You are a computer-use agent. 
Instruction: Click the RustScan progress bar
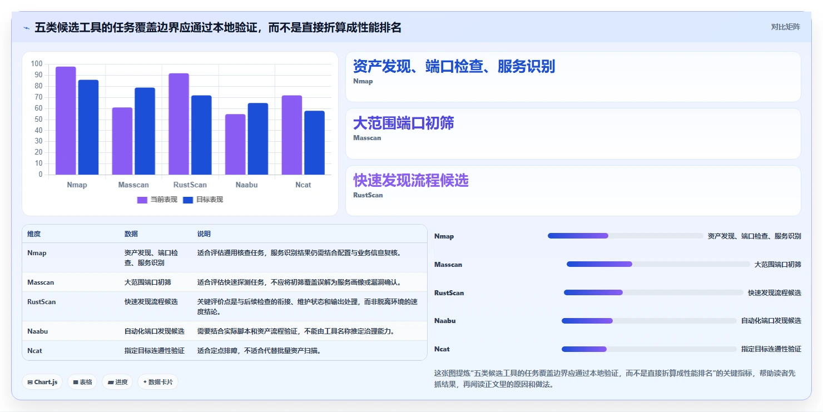(x=653, y=292)
